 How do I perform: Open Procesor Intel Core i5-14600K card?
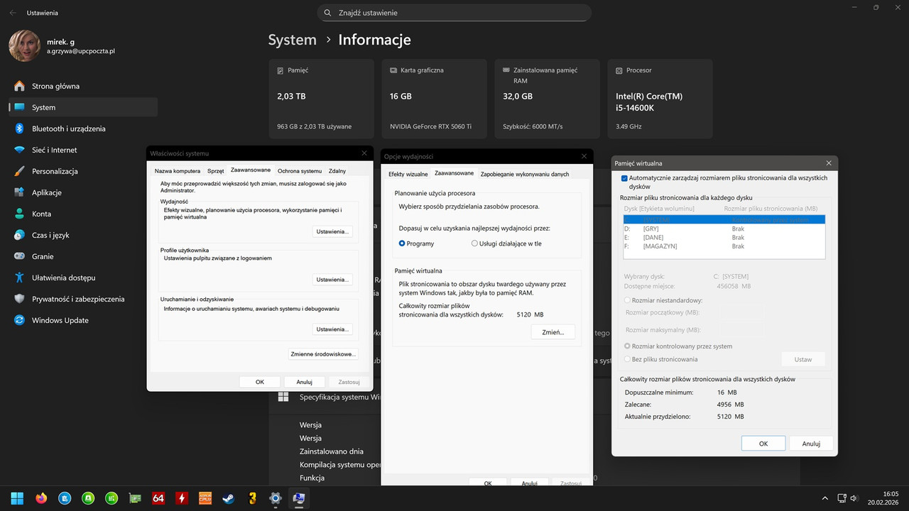point(660,99)
